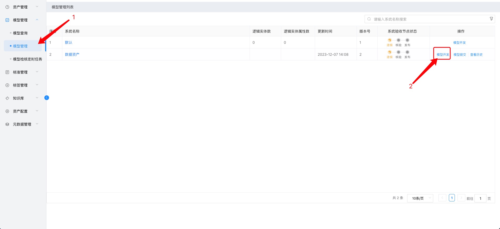Click the search magnifier icon
Image resolution: width=500 pixels, height=229 pixels.
369,19
